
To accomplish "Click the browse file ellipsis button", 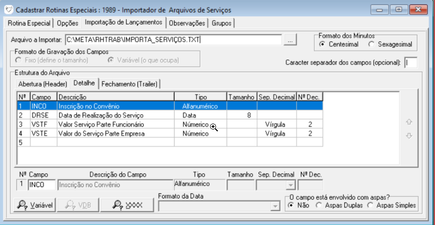I will (x=290, y=40).
